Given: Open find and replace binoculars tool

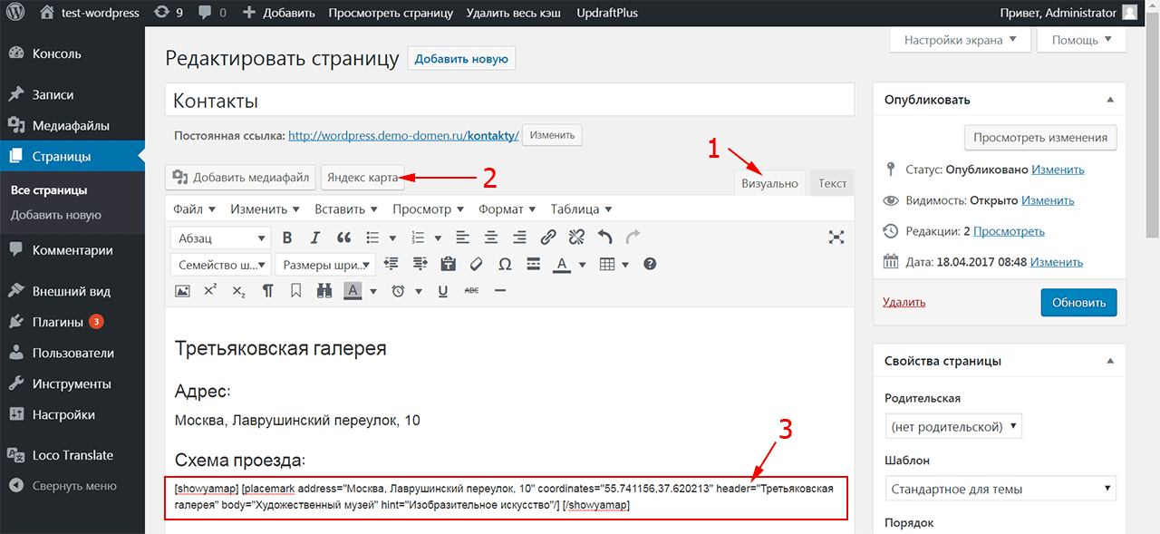Looking at the screenshot, I should [x=324, y=291].
